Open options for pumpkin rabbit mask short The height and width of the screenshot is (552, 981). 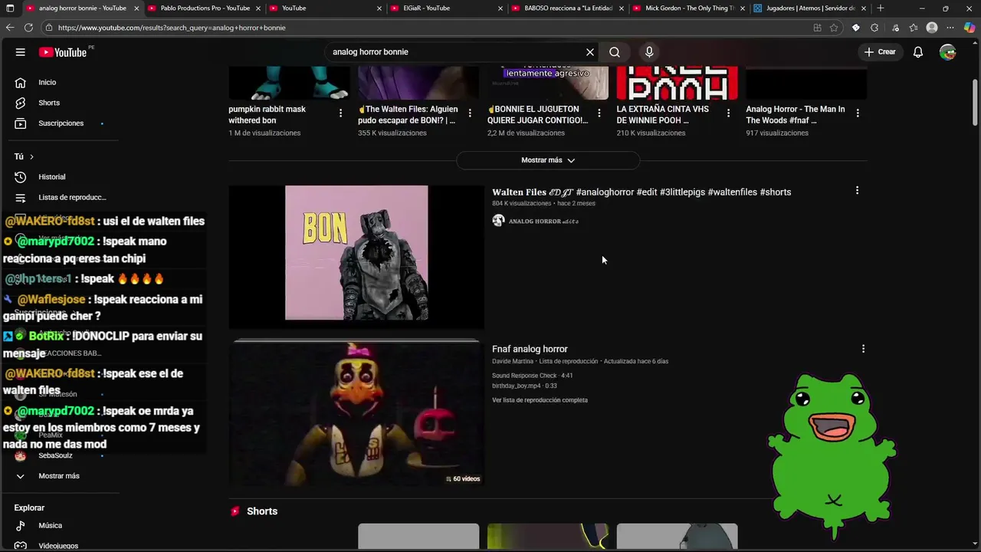(340, 113)
